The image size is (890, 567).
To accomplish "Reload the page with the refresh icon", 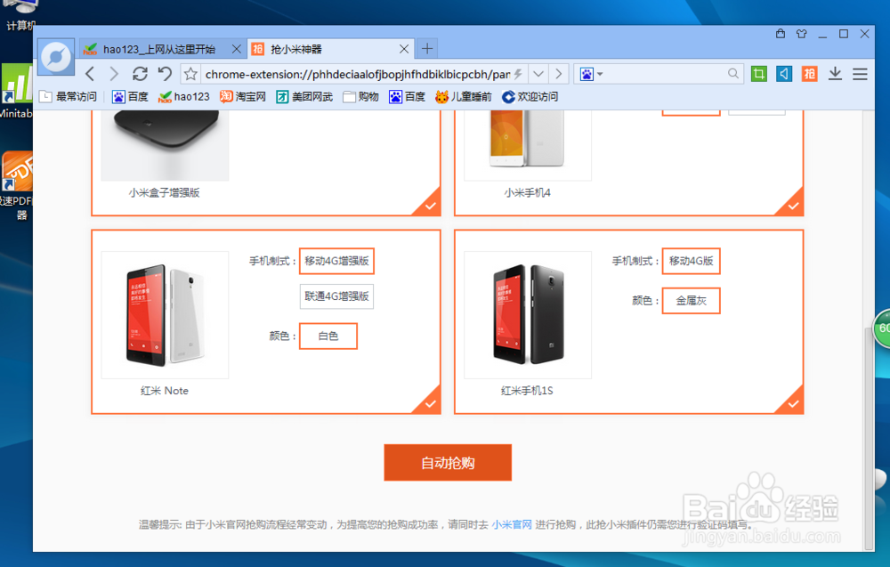I will coord(140,74).
